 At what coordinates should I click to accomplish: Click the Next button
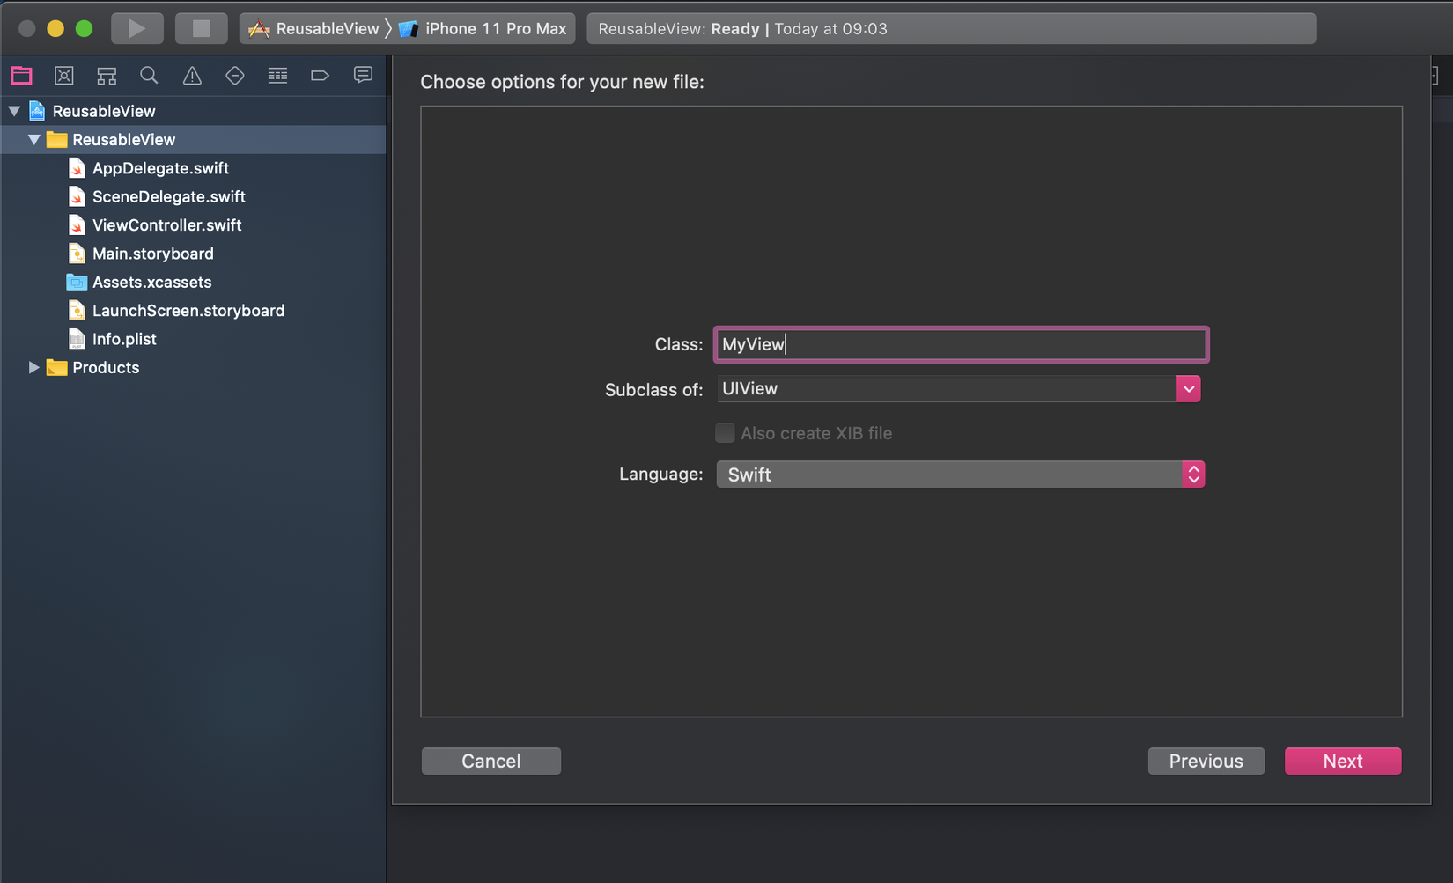pos(1343,761)
